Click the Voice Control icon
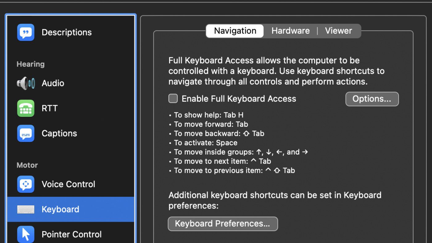Image resolution: width=432 pixels, height=243 pixels. (26, 184)
